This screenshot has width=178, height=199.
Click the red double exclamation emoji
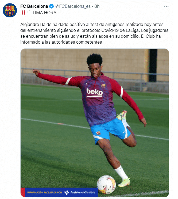tap(23, 13)
